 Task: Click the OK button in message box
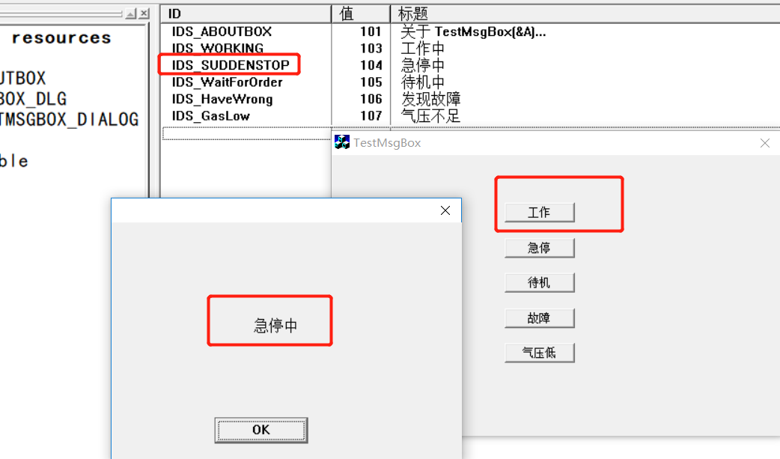pos(261,430)
